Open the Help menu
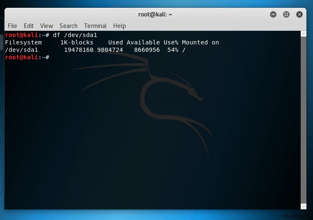313x220 pixels. pyautogui.click(x=119, y=26)
